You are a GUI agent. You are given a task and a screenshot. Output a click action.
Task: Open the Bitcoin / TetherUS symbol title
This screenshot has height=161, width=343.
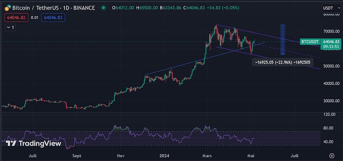coord(54,8)
